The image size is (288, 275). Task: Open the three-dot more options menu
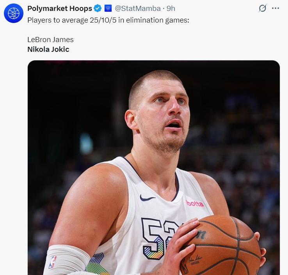[x=276, y=8]
